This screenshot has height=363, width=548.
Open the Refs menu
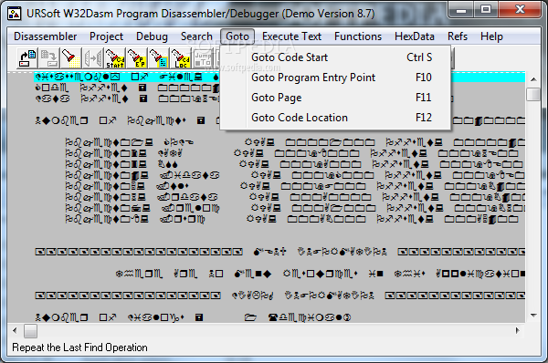pyautogui.click(x=458, y=36)
